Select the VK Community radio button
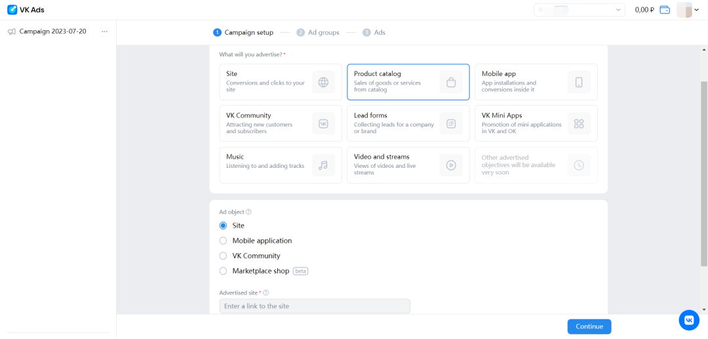Viewport: 708px width, 339px height. [223, 256]
